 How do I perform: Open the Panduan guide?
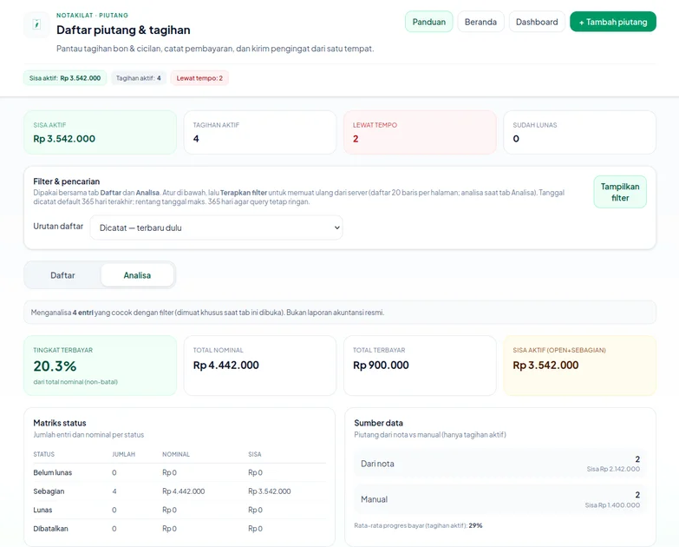(428, 22)
